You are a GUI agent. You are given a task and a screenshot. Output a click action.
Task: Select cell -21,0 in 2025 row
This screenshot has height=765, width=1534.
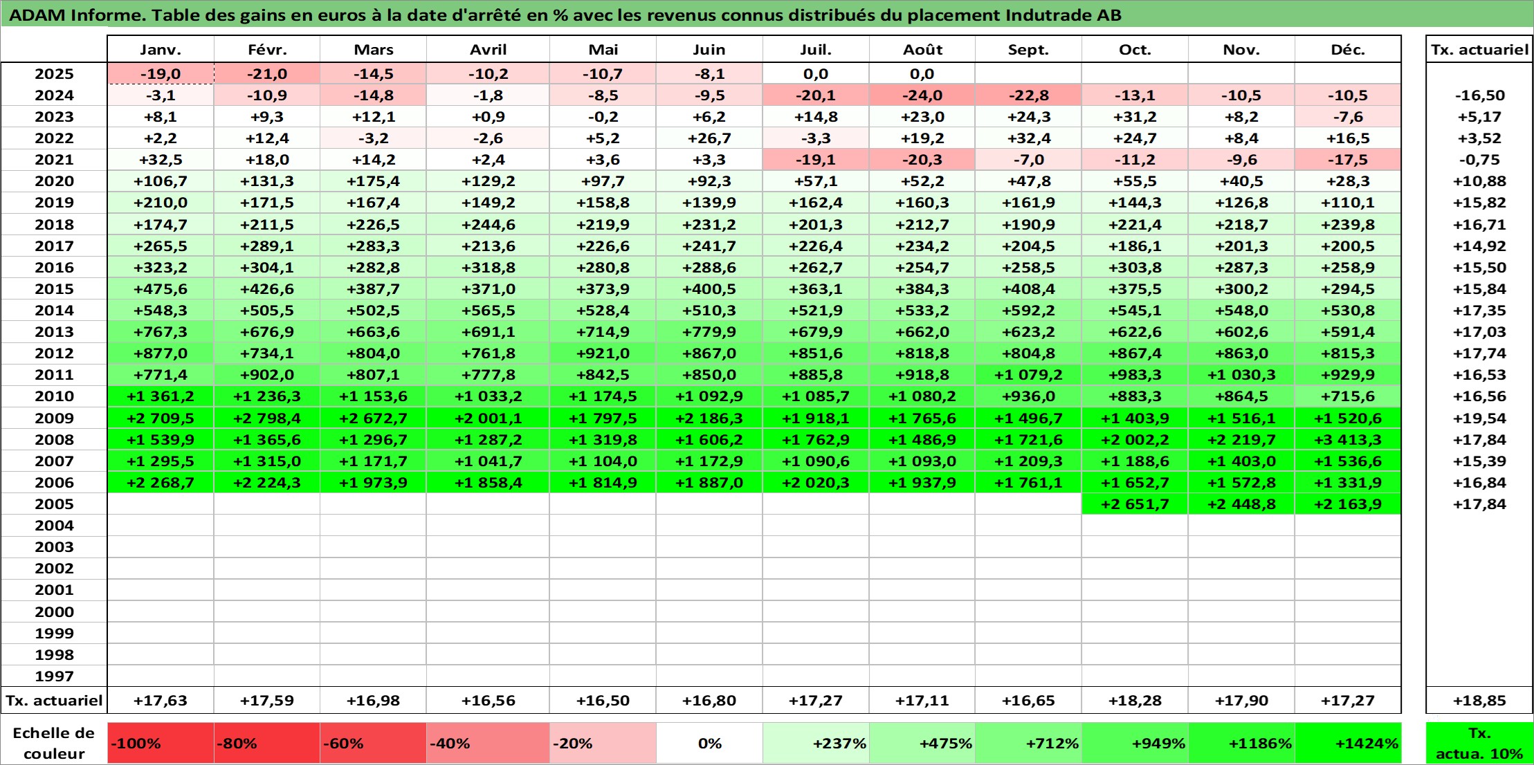pos(267,74)
